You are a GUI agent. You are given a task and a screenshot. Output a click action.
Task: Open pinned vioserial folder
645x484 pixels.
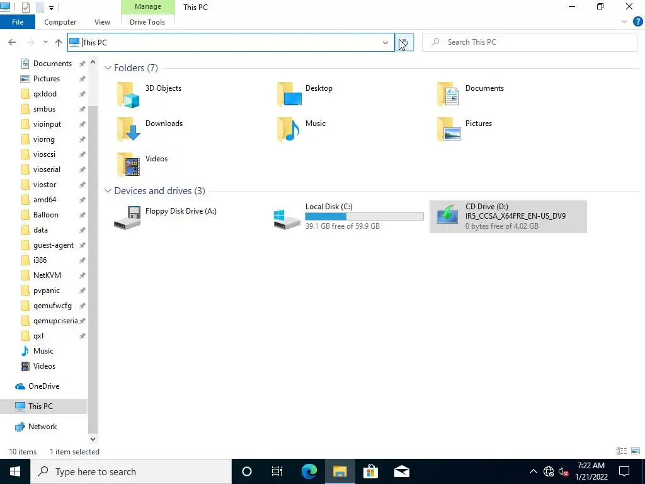point(47,170)
